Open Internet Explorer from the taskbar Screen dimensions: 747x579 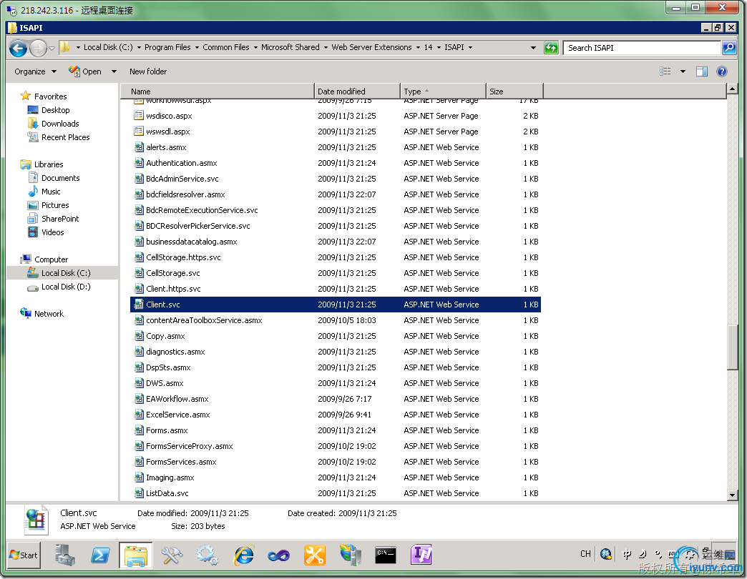tap(244, 555)
